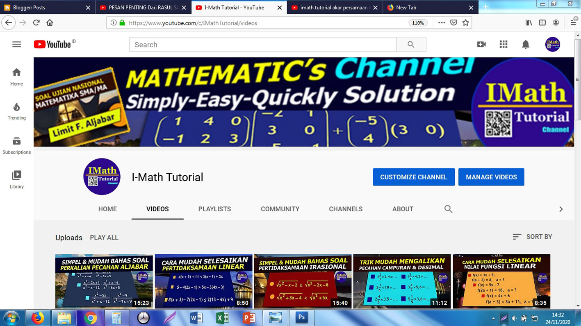Open Subscriptions from the sidebar

coord(16,144)
